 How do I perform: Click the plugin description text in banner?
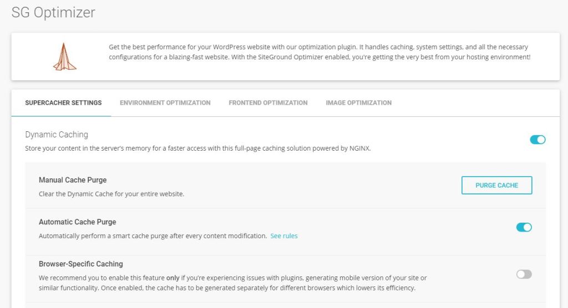pyautogui.click(x=319, y=52)
